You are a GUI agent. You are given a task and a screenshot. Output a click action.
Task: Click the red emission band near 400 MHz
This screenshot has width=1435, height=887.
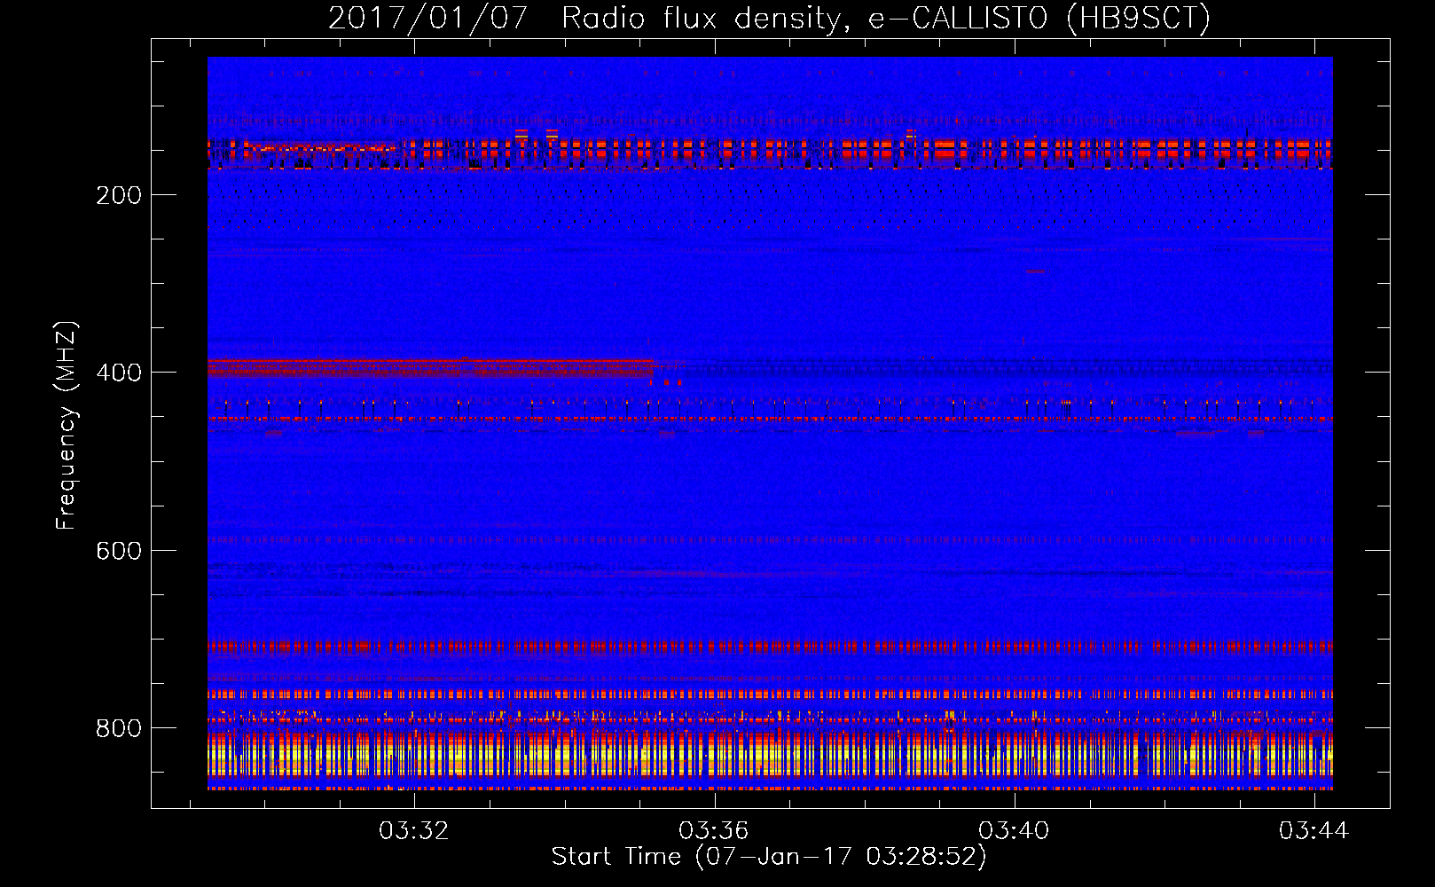point(431,368)
